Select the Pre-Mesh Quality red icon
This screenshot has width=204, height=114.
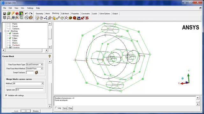click(75, 18)
